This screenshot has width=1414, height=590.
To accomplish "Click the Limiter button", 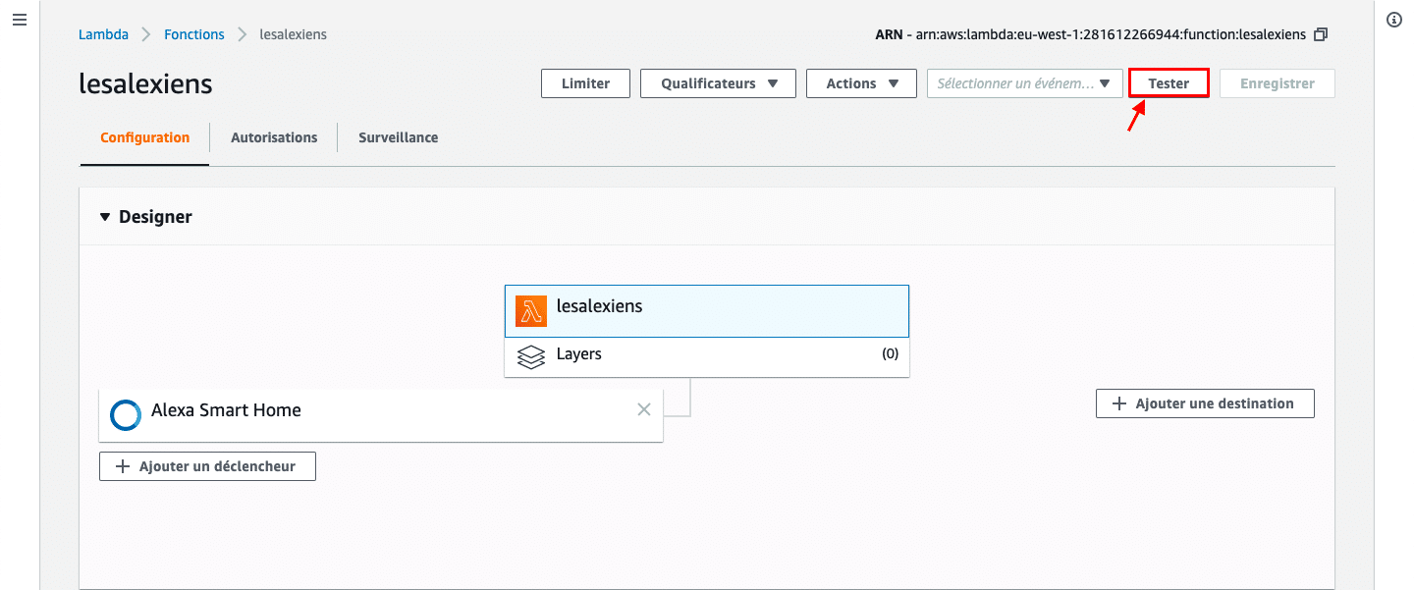I will coord(585,83).
